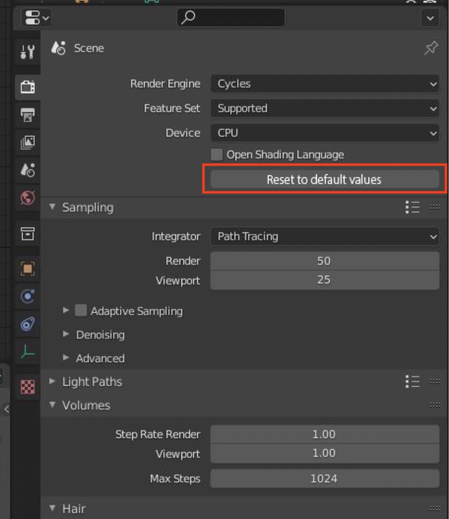
Task: Expand the Adaptive Sampling subpanel arrow
Action: [66, 310]
